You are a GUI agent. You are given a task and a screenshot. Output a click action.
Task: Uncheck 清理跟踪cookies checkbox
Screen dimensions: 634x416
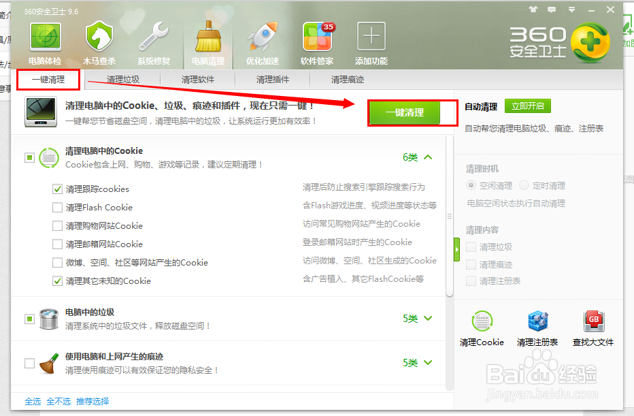click(57, 189)
